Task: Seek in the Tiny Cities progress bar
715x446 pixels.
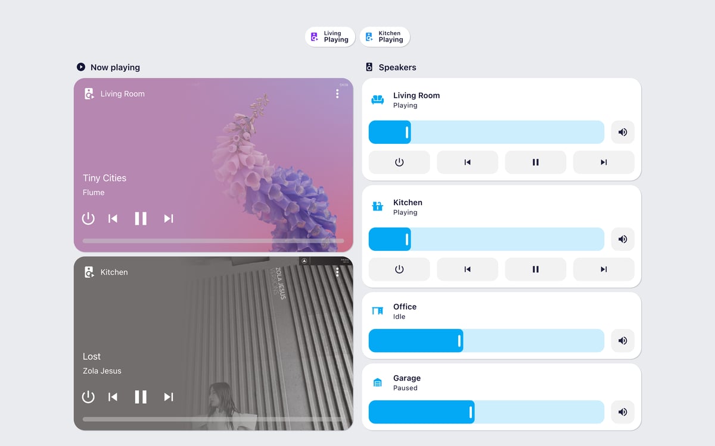Action: [x=213, y=241]
